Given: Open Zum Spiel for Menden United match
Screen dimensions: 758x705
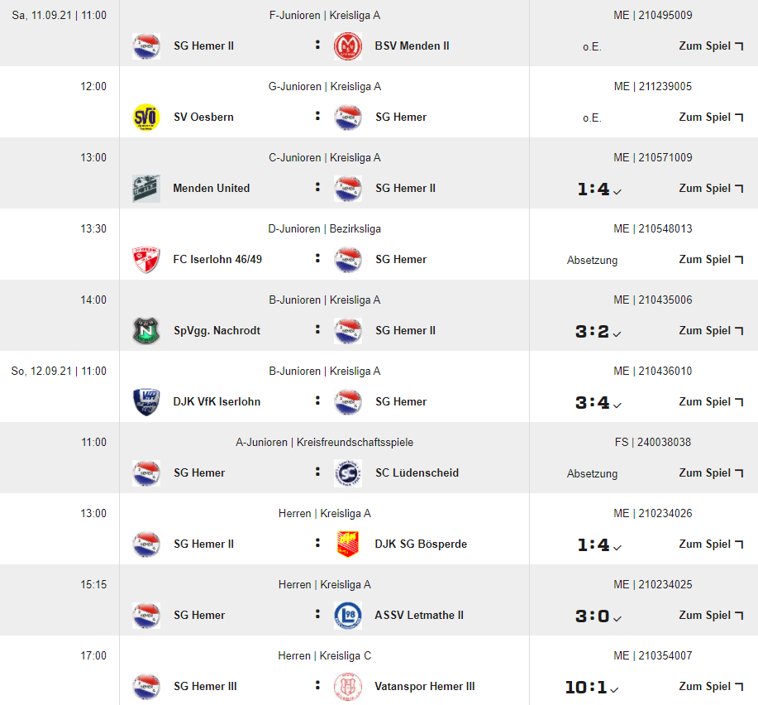Looking at the screenshot, I should (711, 189).
